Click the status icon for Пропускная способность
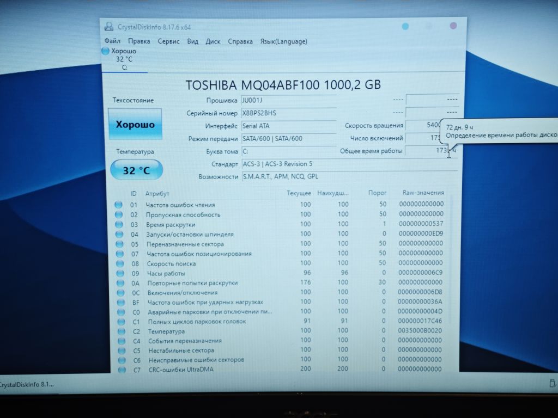 click(x=119, y=214)
